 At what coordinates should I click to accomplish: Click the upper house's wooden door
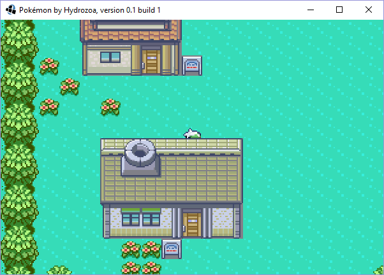click(x=151, y=62)
